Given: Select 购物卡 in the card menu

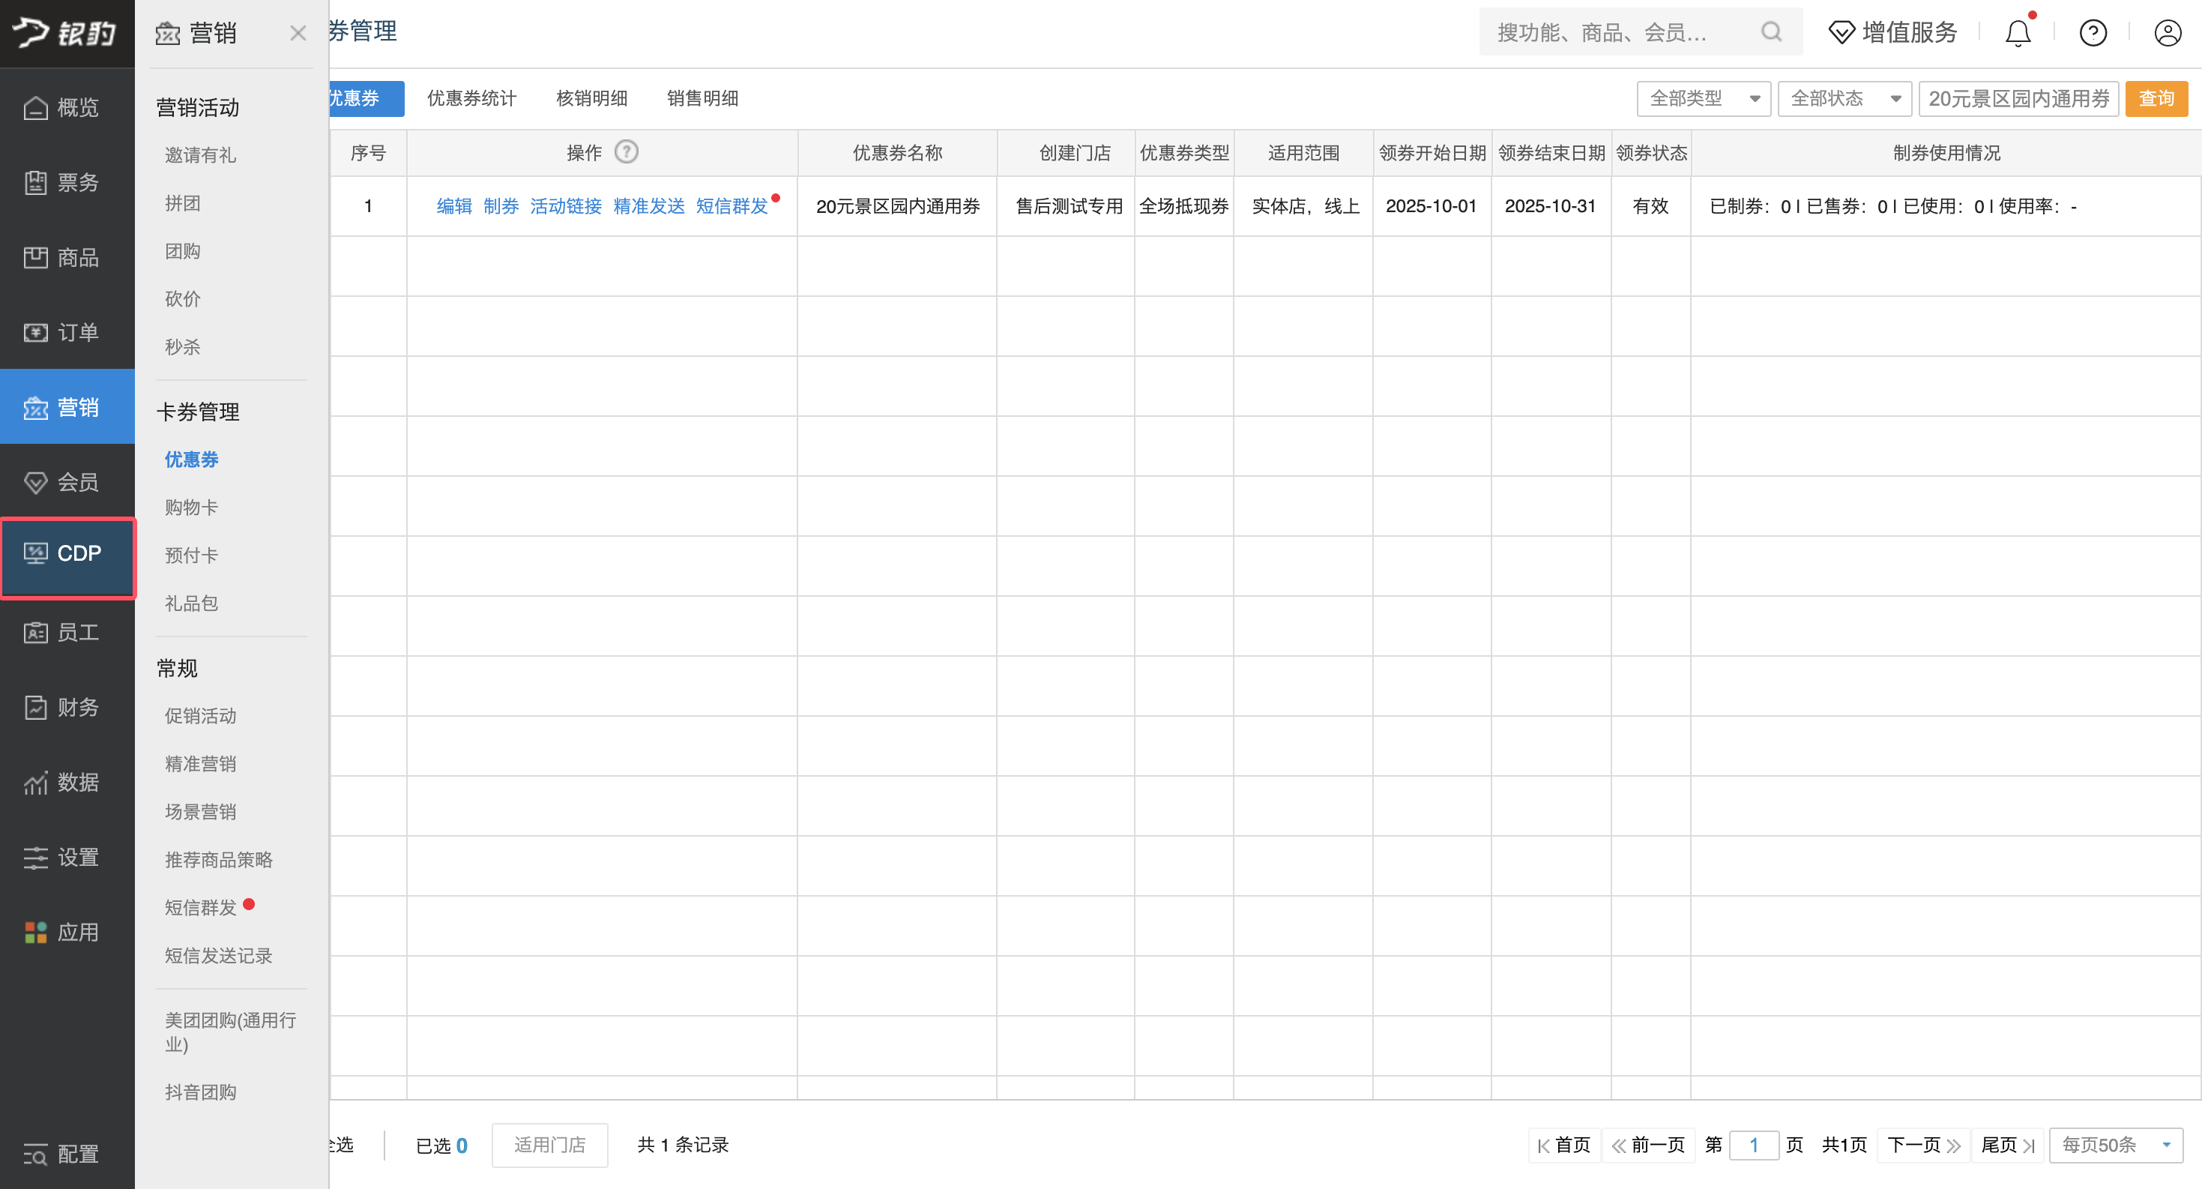Looking at the screenshot, I should tap(191, 508).
